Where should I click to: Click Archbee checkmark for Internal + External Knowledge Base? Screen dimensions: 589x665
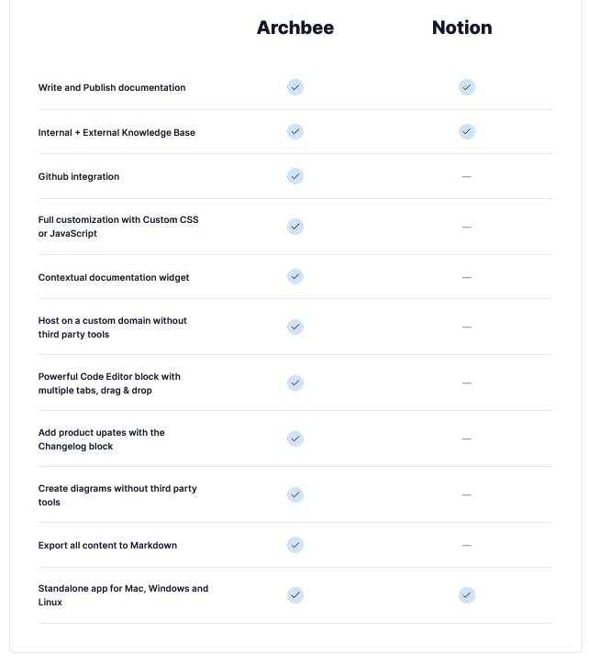pyautogui.click(x=295, y=131)
